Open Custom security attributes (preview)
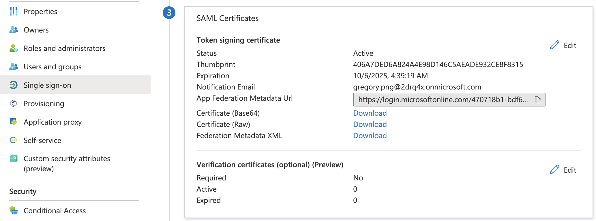Screen dimensions: 596x221 (x=67, y=163)
